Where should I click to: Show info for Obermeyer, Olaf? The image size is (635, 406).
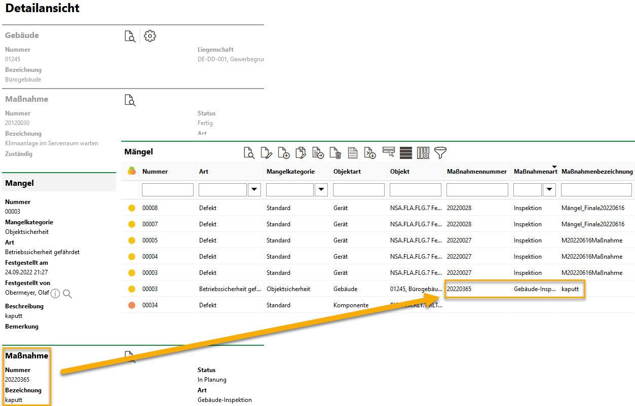pyautogui.click(x=55, y=294)
